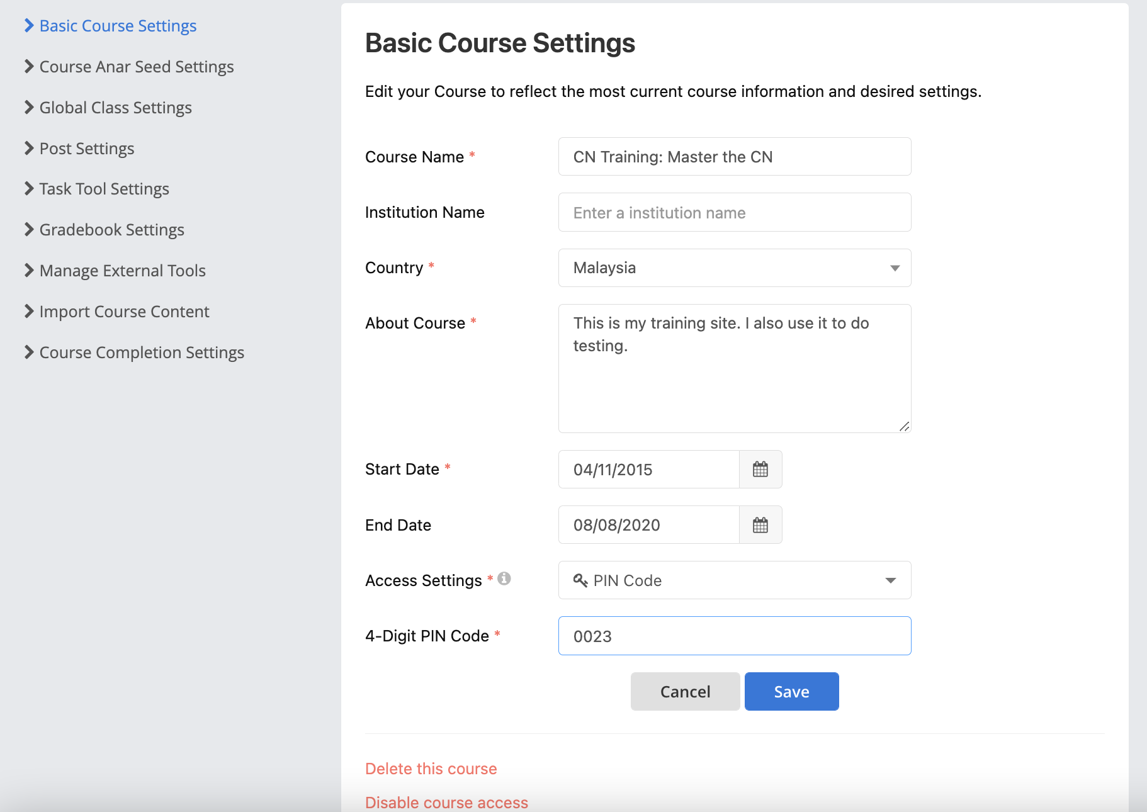The height and width of the screenshot is (812, 1147).
Task: Click Disable course access link
Action: (x=447, y=803)
